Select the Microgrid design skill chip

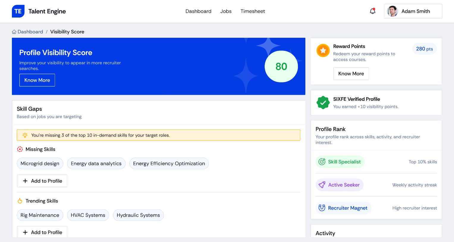[40, 164]
